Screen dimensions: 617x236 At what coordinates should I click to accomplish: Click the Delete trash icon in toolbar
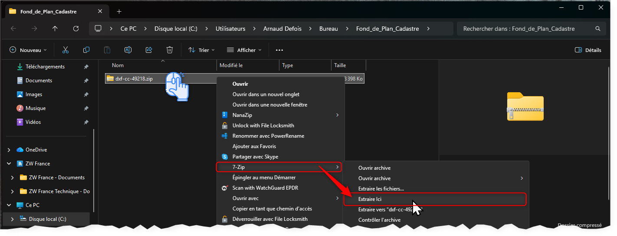[x=170, y=50]
